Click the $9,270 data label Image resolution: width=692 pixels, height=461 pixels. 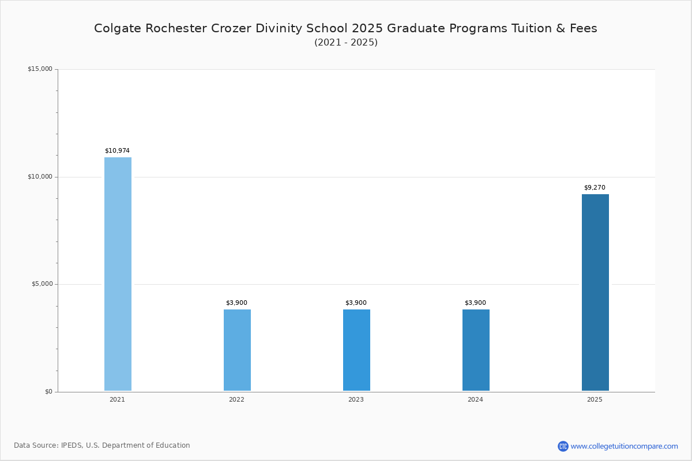[x=595, y=188]
